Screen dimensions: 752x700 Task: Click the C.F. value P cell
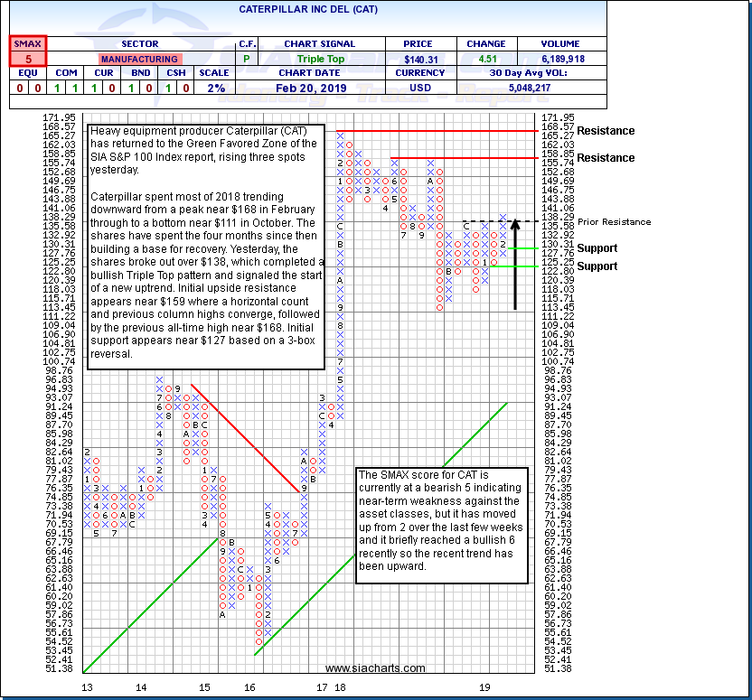click(248, 59)
